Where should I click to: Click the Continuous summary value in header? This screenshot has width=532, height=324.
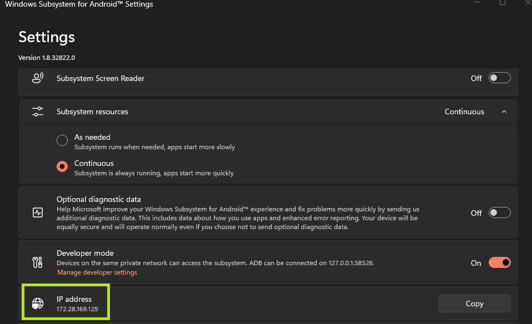point(464,112)
